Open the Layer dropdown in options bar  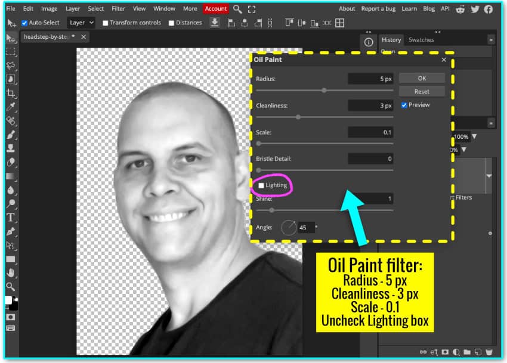[x=81, y=23]
